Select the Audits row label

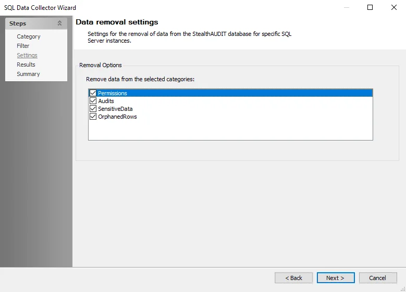(x=106, y=101)
